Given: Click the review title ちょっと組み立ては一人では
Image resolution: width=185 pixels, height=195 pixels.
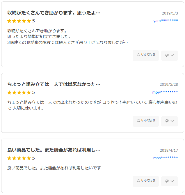Looking at the screenshot, I should click(54, 85).
